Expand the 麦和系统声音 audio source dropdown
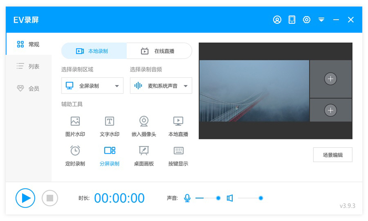Image resolution: width=368 pixels, height=221 pixels. (161, 86)
